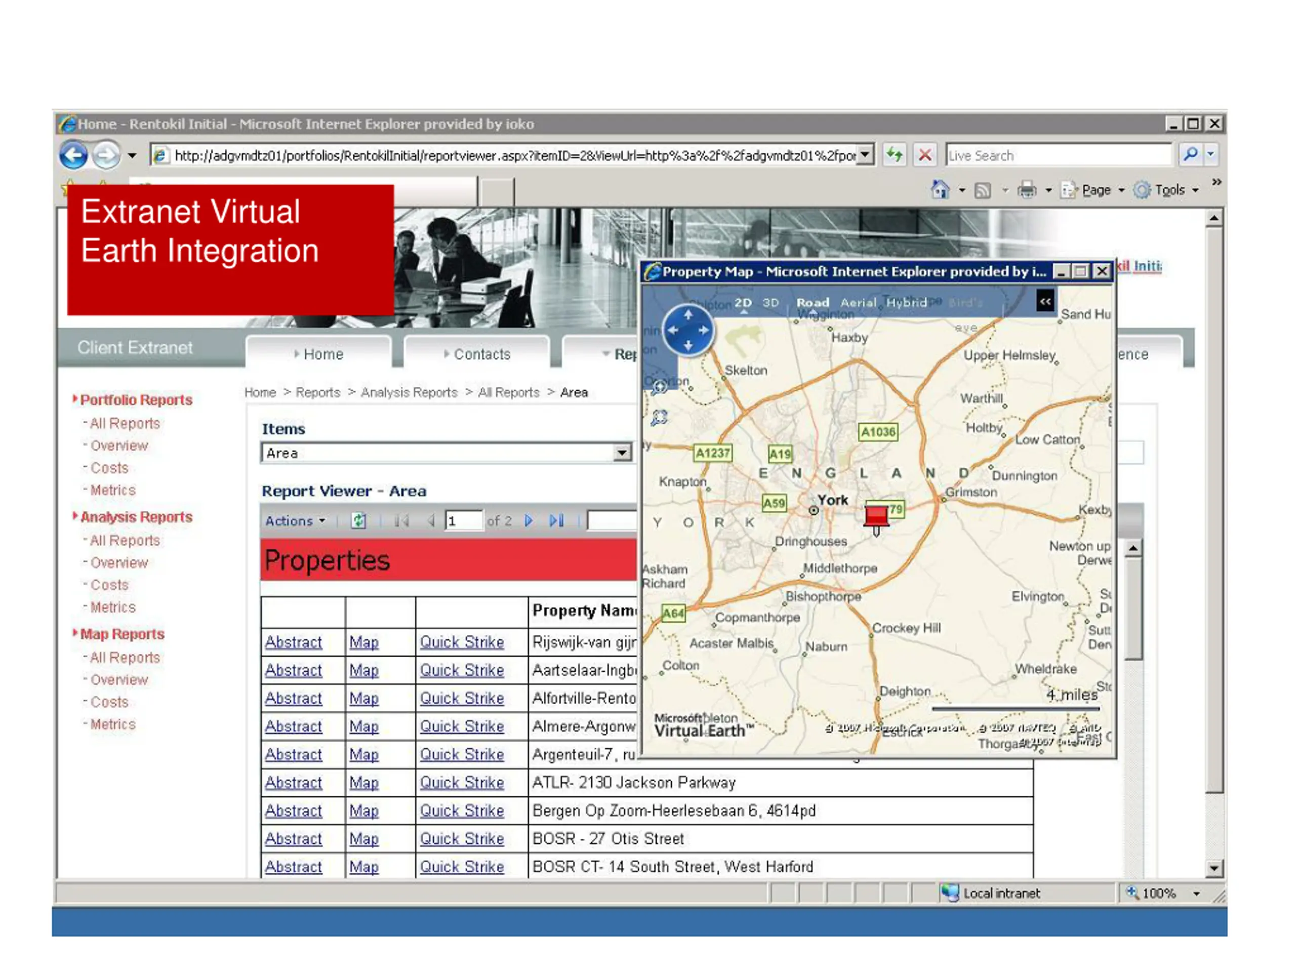The width and height of the screenshot is (1296, 972).
Task: Click report viewer scrollbar up arrow
Action: (x=1133, y=548)
